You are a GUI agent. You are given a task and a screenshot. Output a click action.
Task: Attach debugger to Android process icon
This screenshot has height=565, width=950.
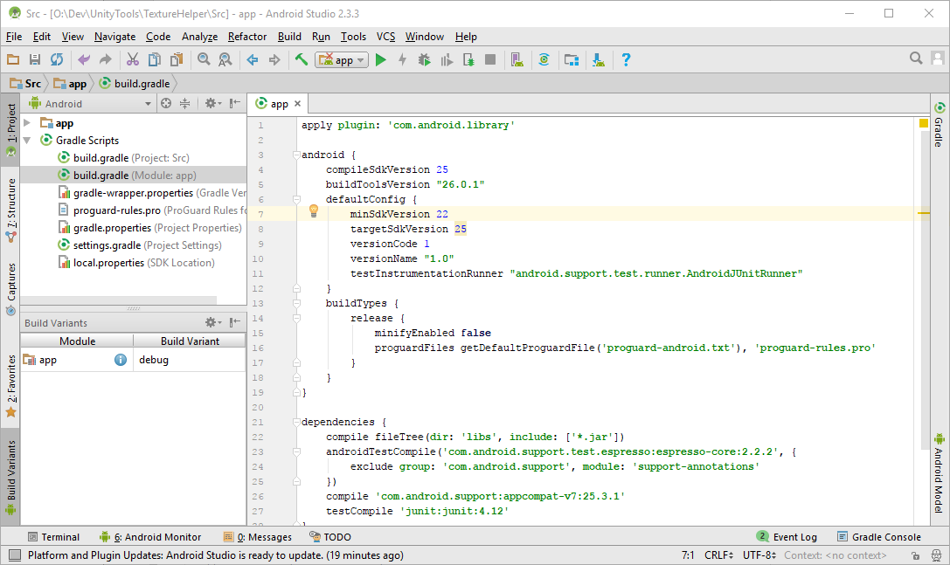(469, 59)
